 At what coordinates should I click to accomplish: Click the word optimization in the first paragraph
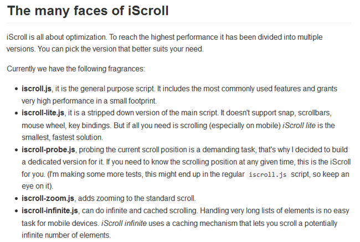[86, 37]
